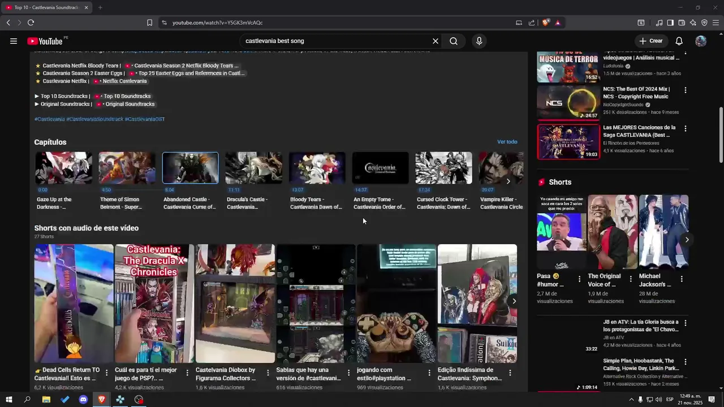Viewport: 724px width, 407px height.
Task: Open the Crear create menu
Action: point(650,41)
